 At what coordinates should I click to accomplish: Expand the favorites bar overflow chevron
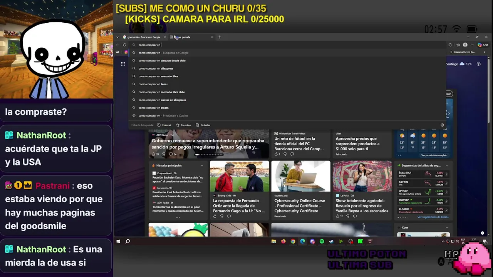tap(485, 52)
